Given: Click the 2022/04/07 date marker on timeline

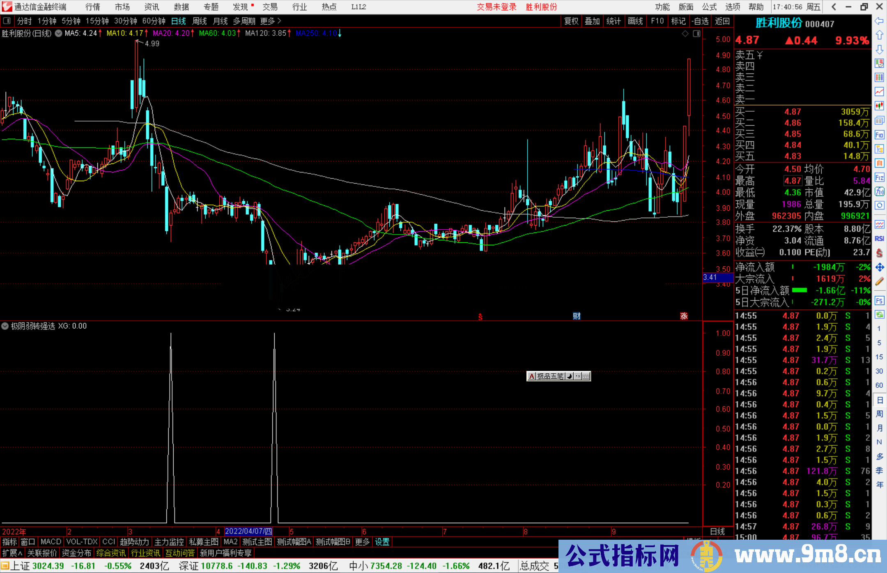Looking at the screenshot, I should 248,531.
